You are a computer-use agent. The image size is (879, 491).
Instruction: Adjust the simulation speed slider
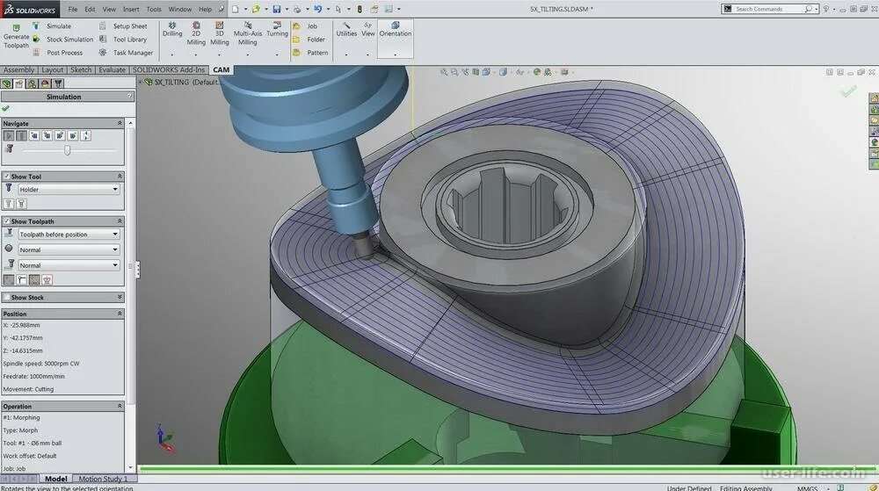68,150
